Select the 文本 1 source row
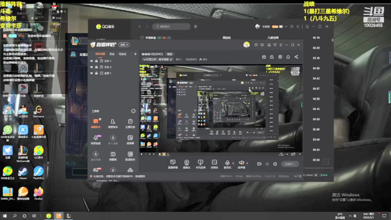Viewport: 391px width, 220px height. pos(113,61)
